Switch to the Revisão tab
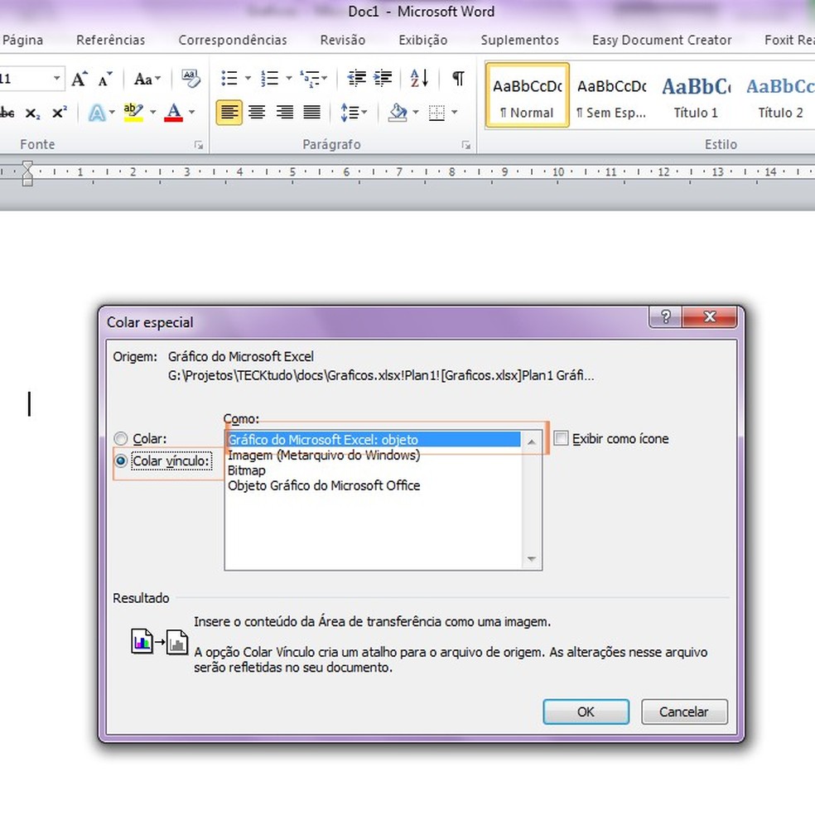815x815 pixels. (342, 40)
